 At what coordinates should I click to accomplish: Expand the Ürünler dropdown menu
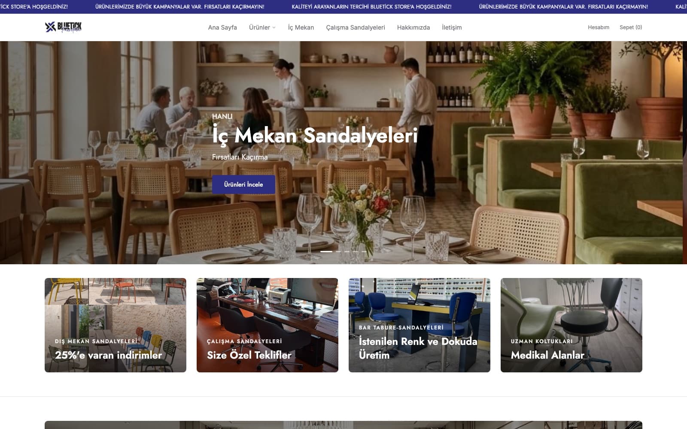tap(262, 27)
